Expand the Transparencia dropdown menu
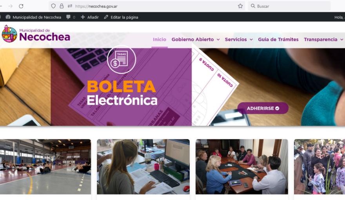The height and width of the screenshot is (200, 345). click(x=323, y=39)
